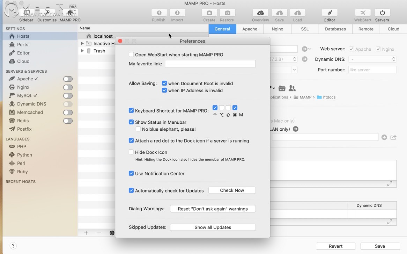The width and height of the screenshot is (407, 254).
Task: Switch to the Databases tab
Action: pyautogui.click(x=335, y=29)
